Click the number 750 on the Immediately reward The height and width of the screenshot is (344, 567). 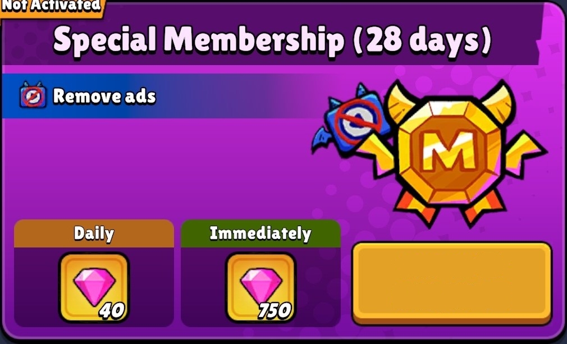(x=275, y=311)
